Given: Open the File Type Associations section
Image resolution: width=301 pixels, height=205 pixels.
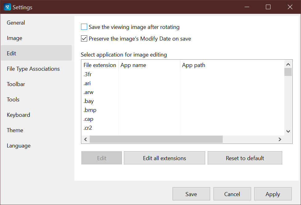Looking at the screenshot, I should [x=33, y=69].
